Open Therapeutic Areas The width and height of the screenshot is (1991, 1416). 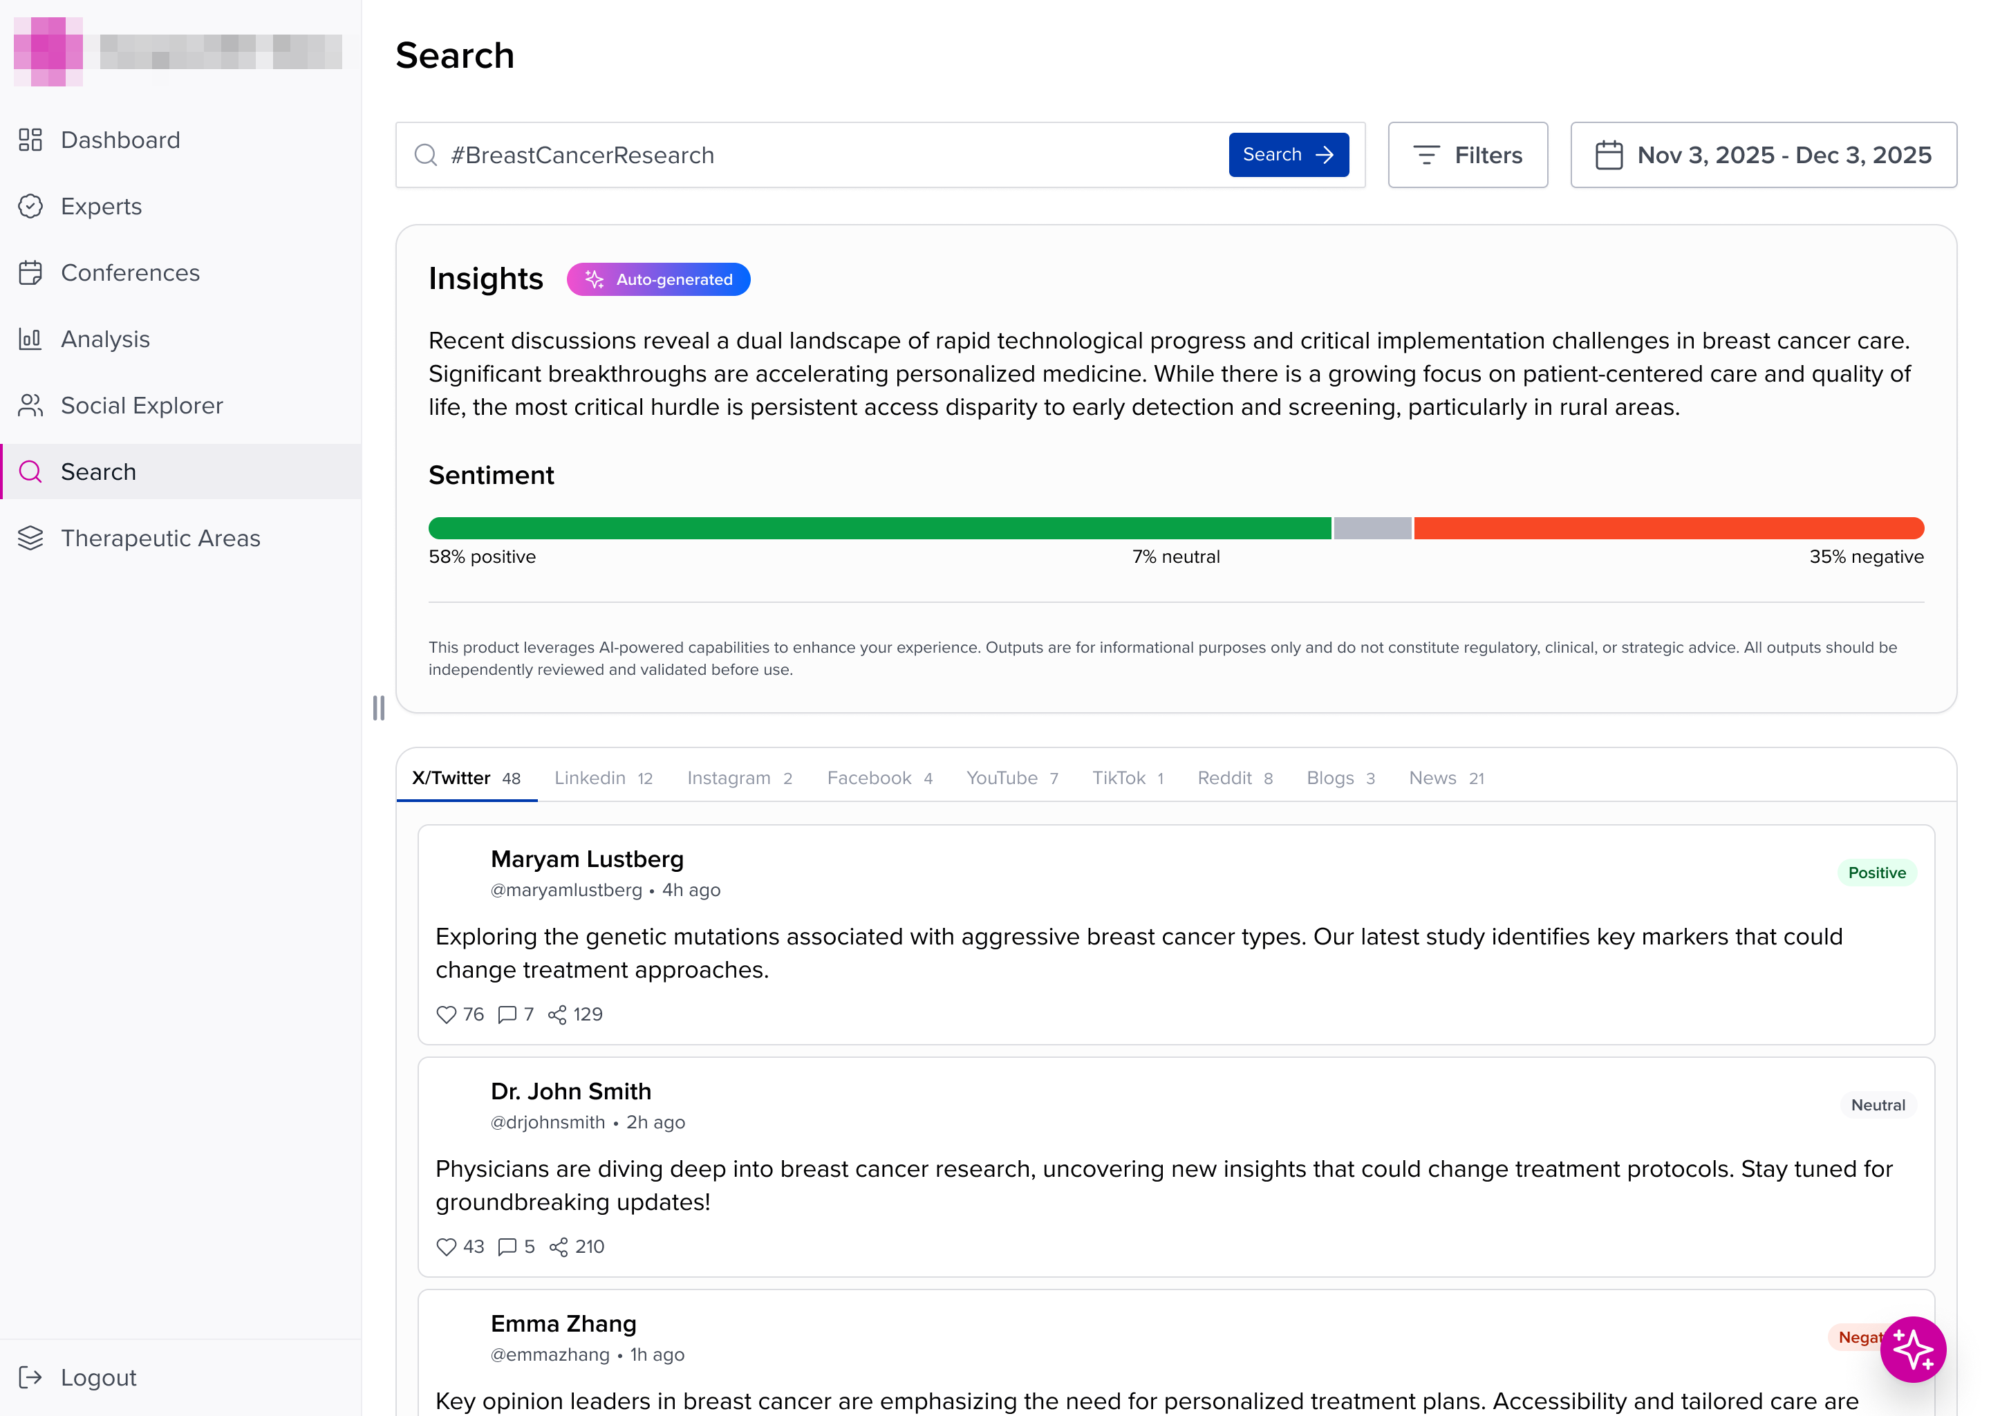(180, 538)
